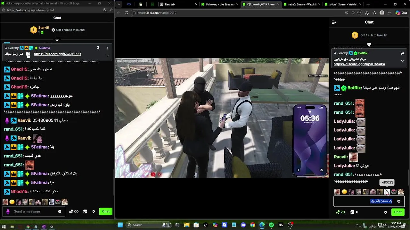
Task: Select marshi_0019 Stream tab
Action: [261, 4]
